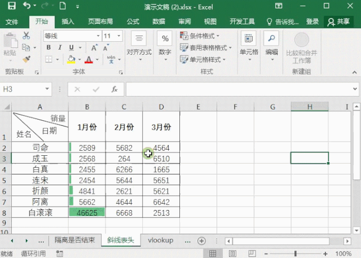Select the format painter brush
Viewport: 361px width, 258px height.
27,59
